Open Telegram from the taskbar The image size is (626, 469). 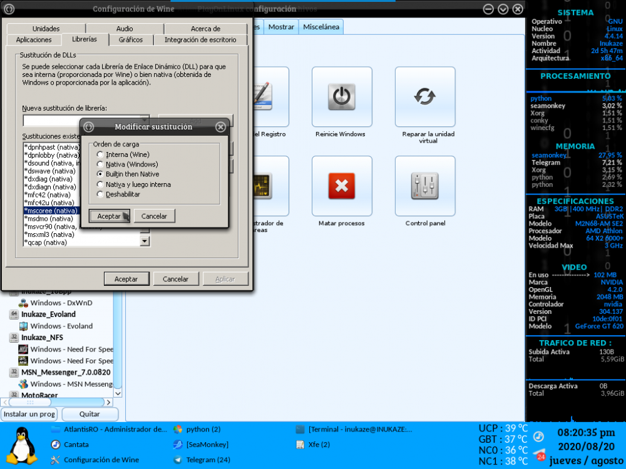[x=208, y=460]
